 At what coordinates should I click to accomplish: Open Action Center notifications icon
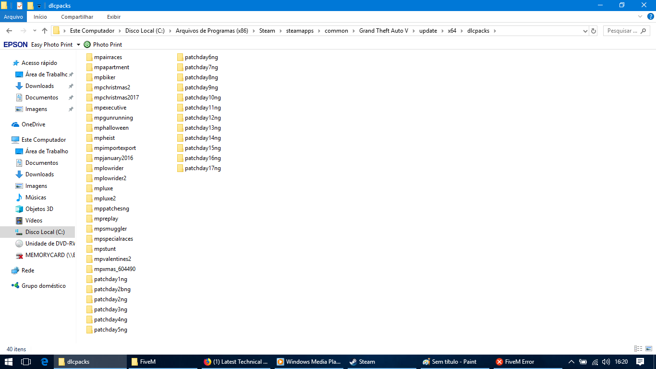[x=640, y=362]
